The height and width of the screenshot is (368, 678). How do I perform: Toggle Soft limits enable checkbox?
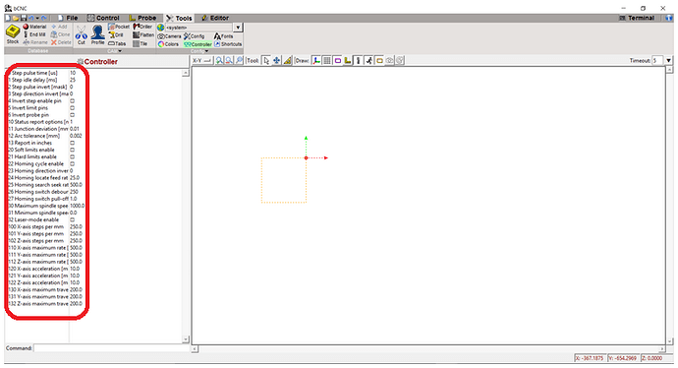(72, 150)
